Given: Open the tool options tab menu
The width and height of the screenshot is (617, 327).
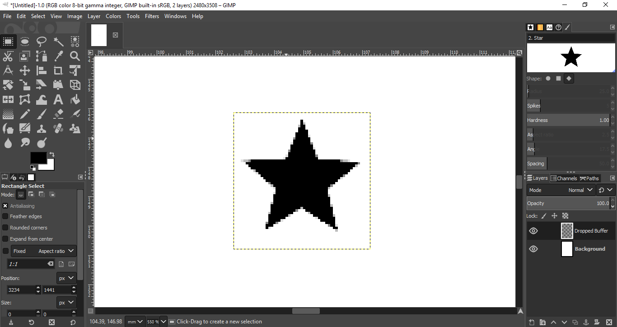Looking at the screenshot, I should pos(80,177).
